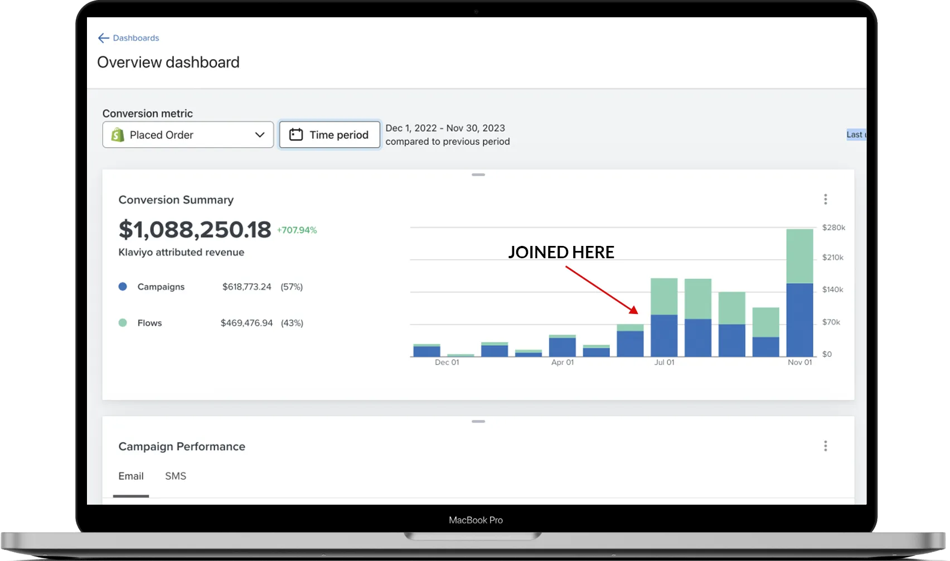Click the Dec 01 bar in chart
950x561 pixels.
tap(426, 350)
